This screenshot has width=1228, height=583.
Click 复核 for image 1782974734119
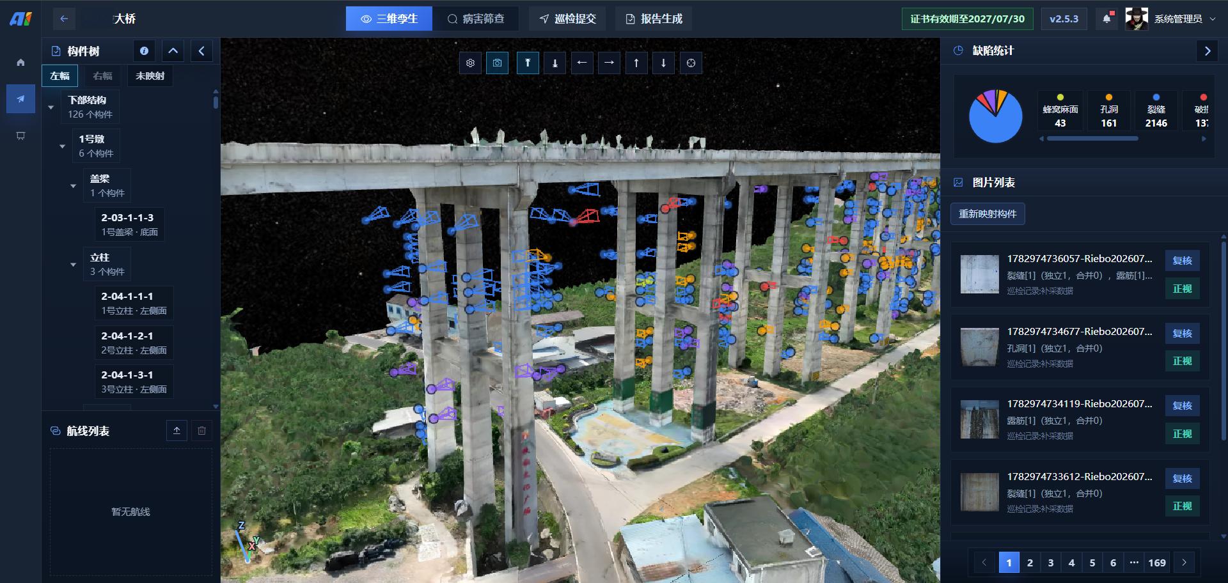click(x=1182, y=406)
